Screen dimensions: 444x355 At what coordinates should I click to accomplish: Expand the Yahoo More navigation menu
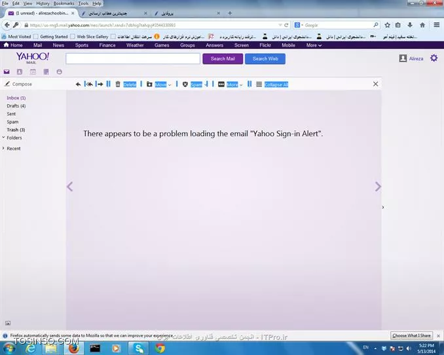click(x=314, y=45)
